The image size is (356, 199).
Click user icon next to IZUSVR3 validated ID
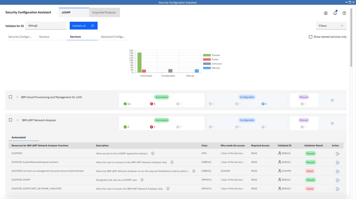279,171
